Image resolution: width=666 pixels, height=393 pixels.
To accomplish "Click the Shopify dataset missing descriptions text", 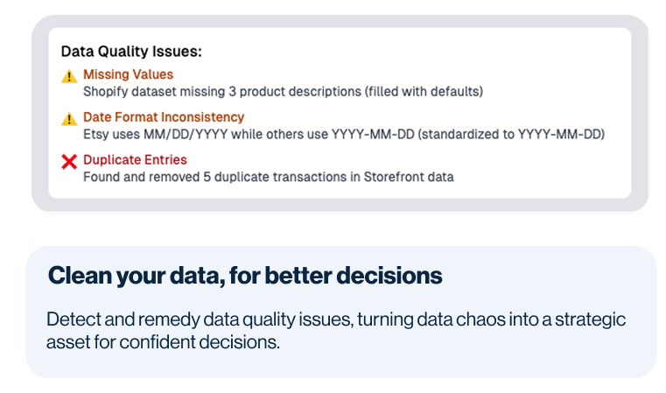I will pos(283,92).
